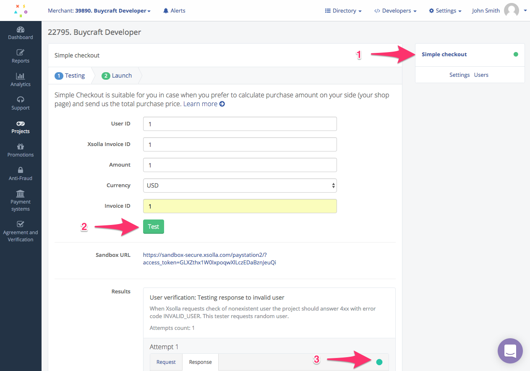Open the chat widget bubble
This screenshot has height=371, width=530.
pos(510,351)
